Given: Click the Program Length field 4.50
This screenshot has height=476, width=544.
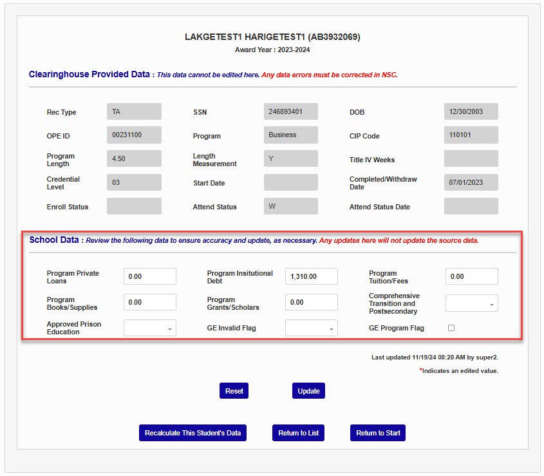Looking at the screenshot, I should [134, 158].
